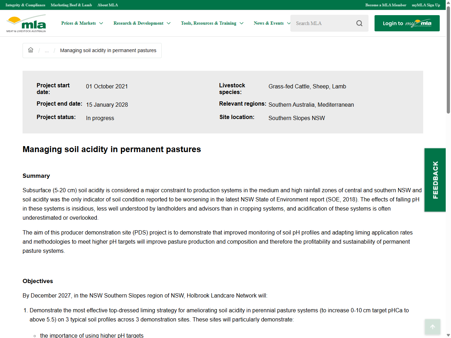Click Become a MLA Member link
This screenshot has height=338, width=451.
pos(386,5)
